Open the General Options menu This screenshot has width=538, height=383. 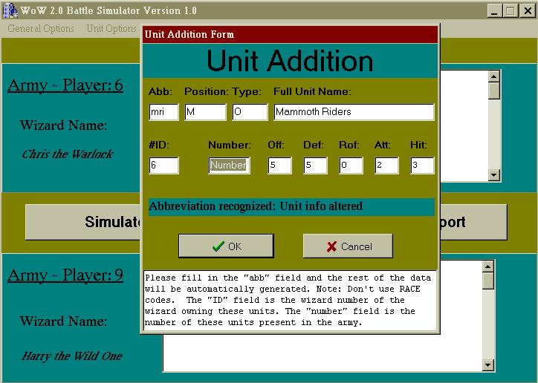click(41, 29)
